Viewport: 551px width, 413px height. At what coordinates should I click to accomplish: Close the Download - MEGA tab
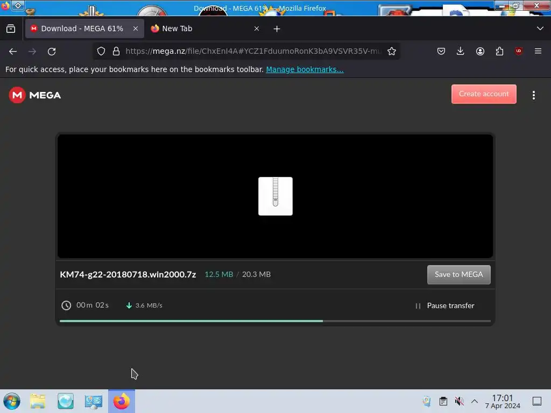click(136, 29)
